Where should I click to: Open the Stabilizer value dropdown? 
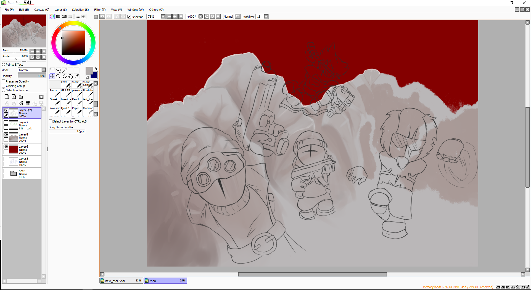pos(266,17)
